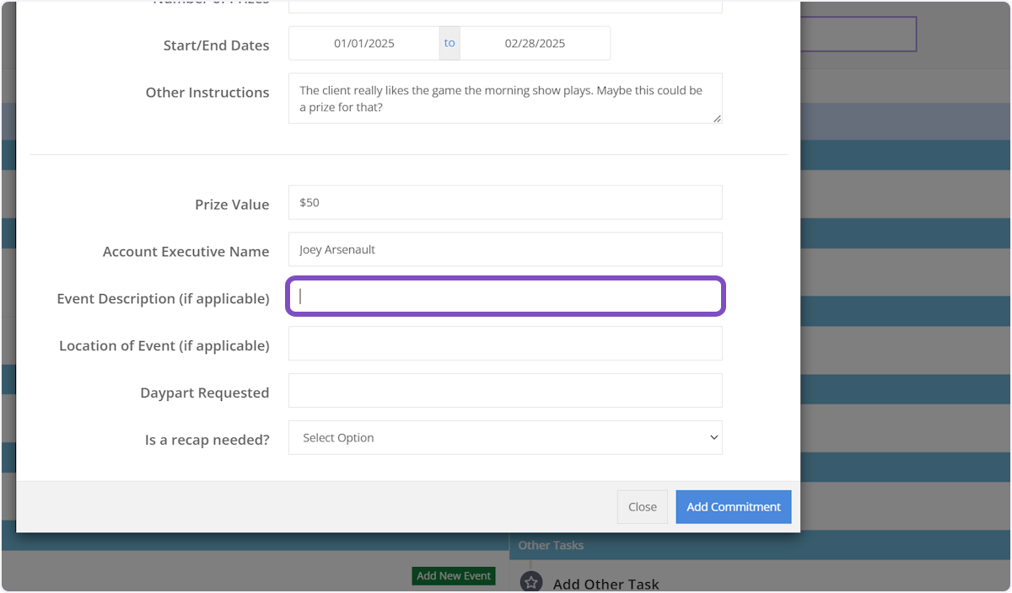Screen dimensions: 1012x593
Task: Focus the Prize Value field
Action: pos(505,203)
